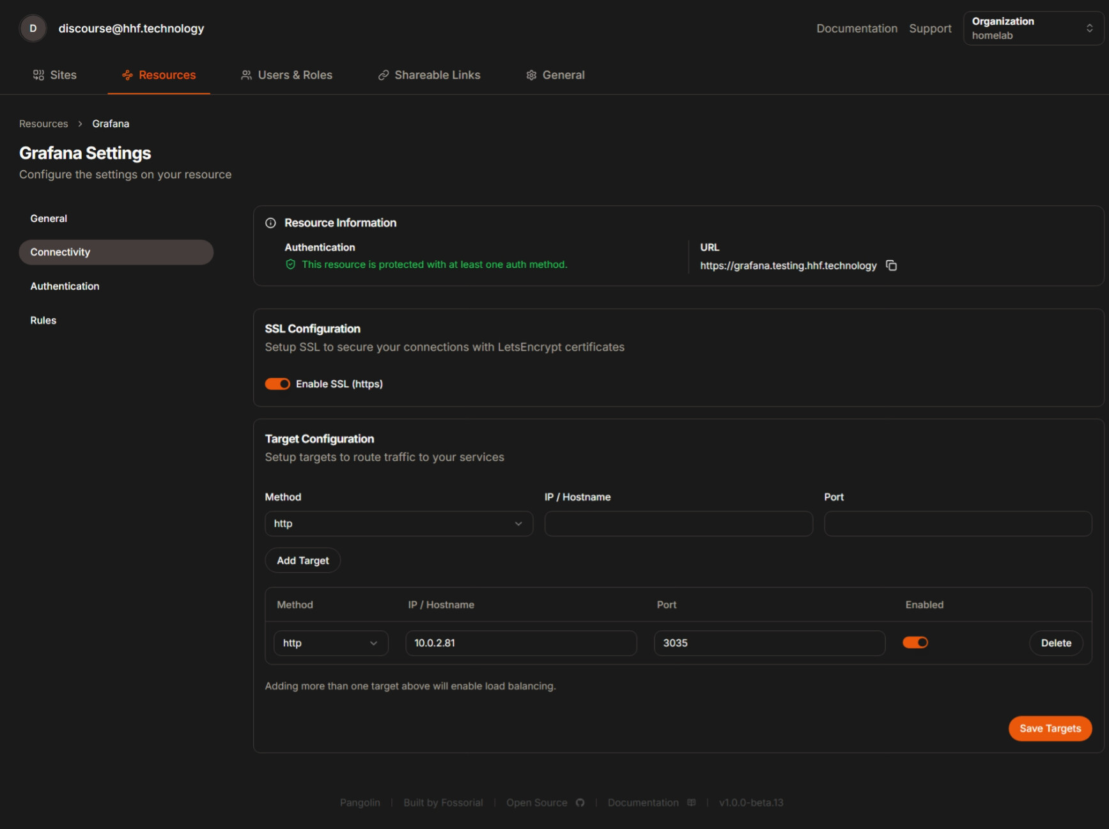Click the book icon next to footer Documentation

(x=691, y=803)
